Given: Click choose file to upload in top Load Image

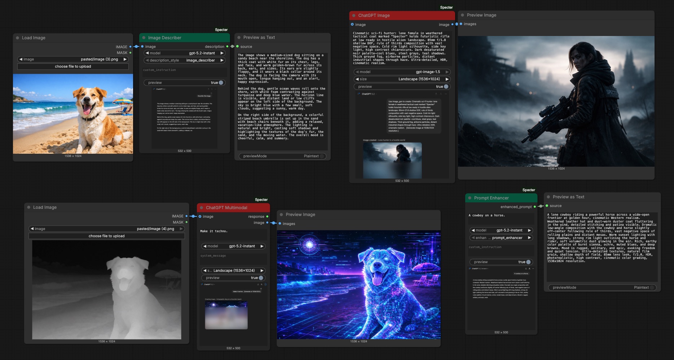Looking at the screenshot, I should [x=73, y=67].
